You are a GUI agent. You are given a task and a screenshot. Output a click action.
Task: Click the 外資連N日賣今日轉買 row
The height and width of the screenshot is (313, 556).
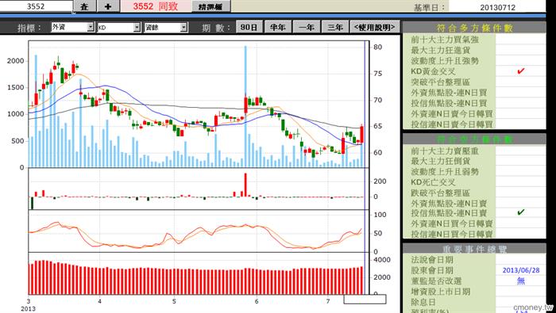tap(474, 114)
